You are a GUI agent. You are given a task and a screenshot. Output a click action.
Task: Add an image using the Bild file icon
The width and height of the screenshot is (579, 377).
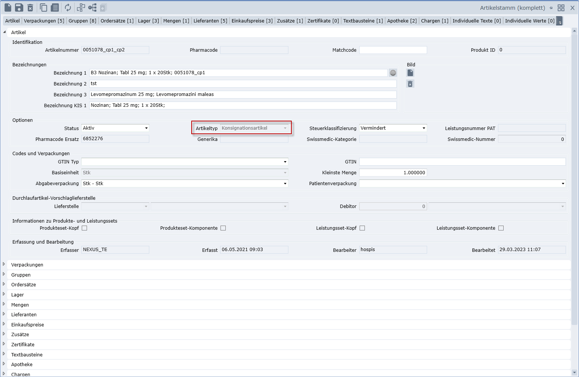coord(410,73)
